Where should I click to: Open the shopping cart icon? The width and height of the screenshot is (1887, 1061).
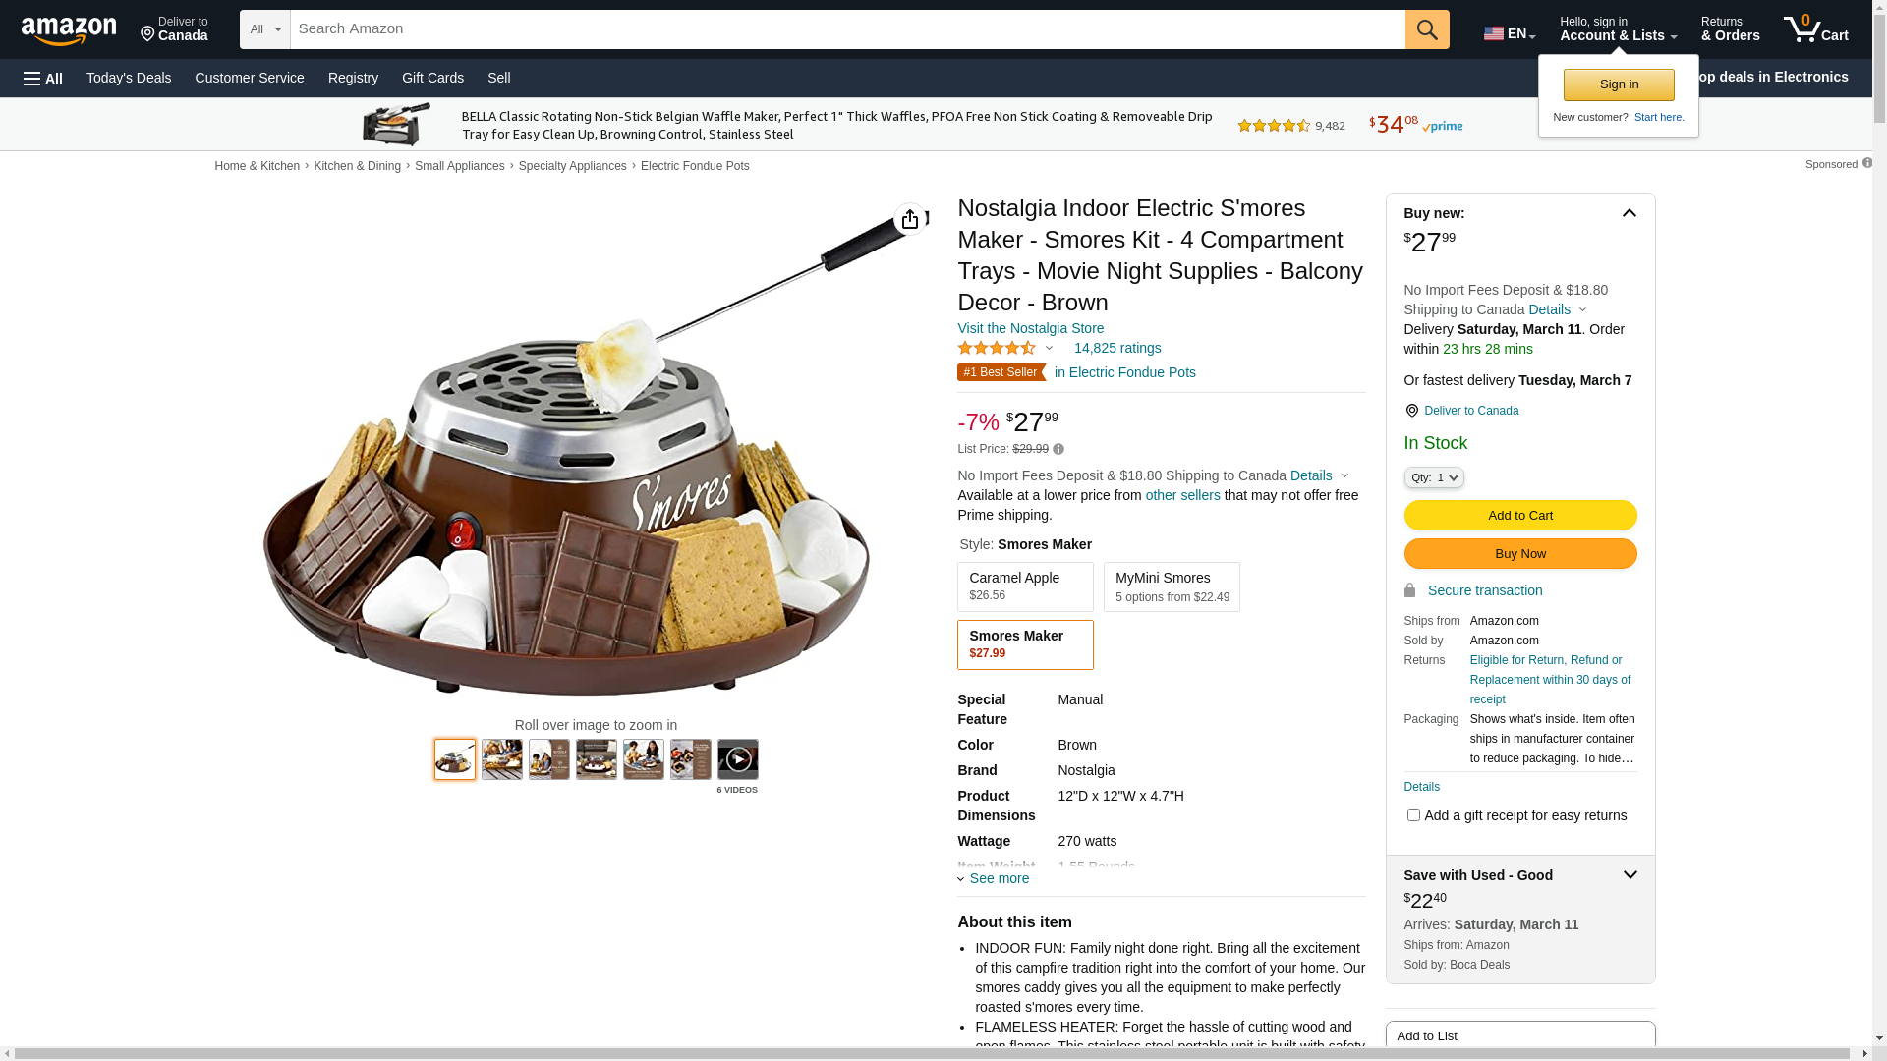[1815, 29]
